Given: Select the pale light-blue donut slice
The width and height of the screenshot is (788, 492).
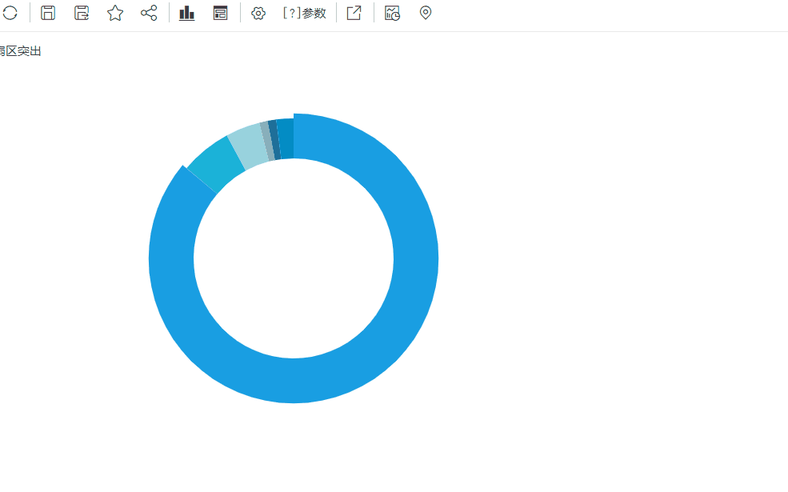Looking at the screenshot, I should point(248,146).
